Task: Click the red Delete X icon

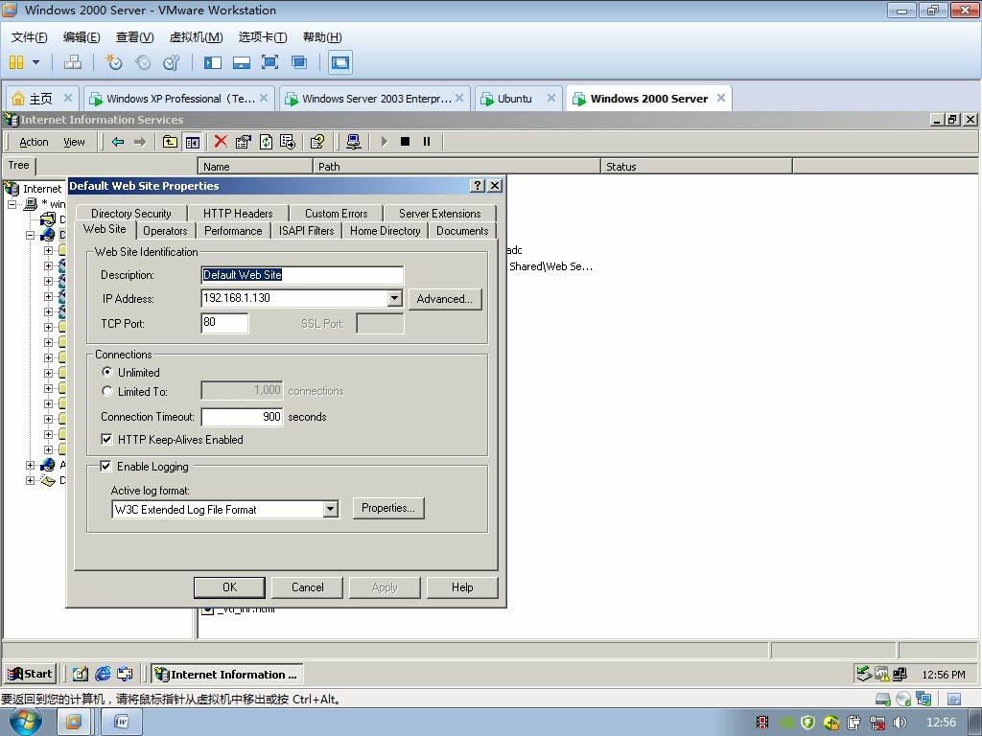Action: [x=221, y=142]
